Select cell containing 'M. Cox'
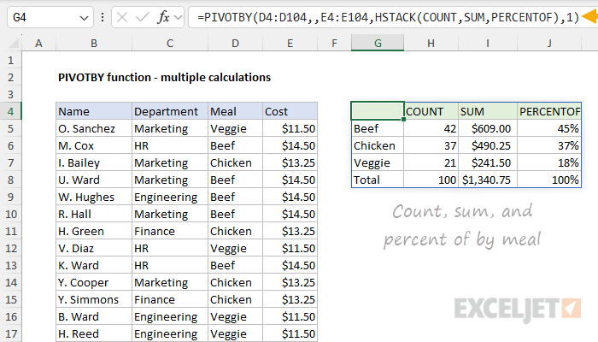Screen dimensions: 598x342 coord(94,146)
